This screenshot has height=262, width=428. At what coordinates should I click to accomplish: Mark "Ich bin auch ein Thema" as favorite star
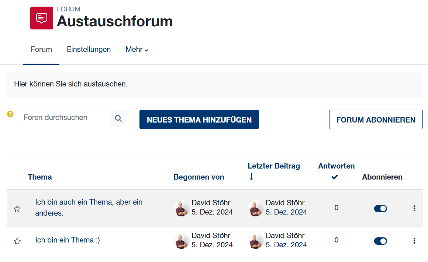tap(17, 209)
